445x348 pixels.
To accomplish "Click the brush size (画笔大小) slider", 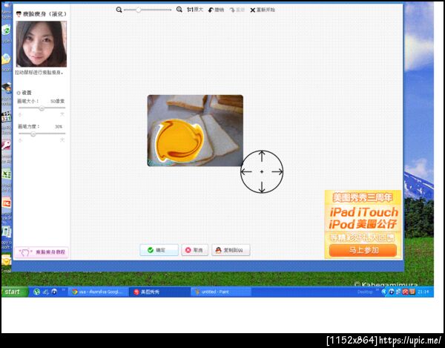I will (x=42, y=108).
